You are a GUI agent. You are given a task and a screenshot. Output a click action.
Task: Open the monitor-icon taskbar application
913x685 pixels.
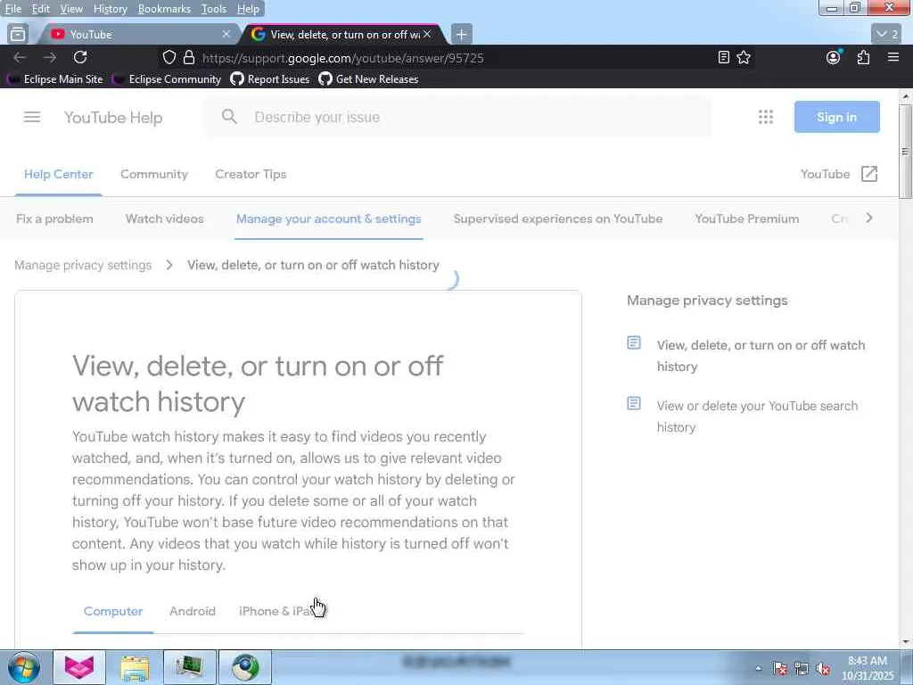click(x=190, y=667)
